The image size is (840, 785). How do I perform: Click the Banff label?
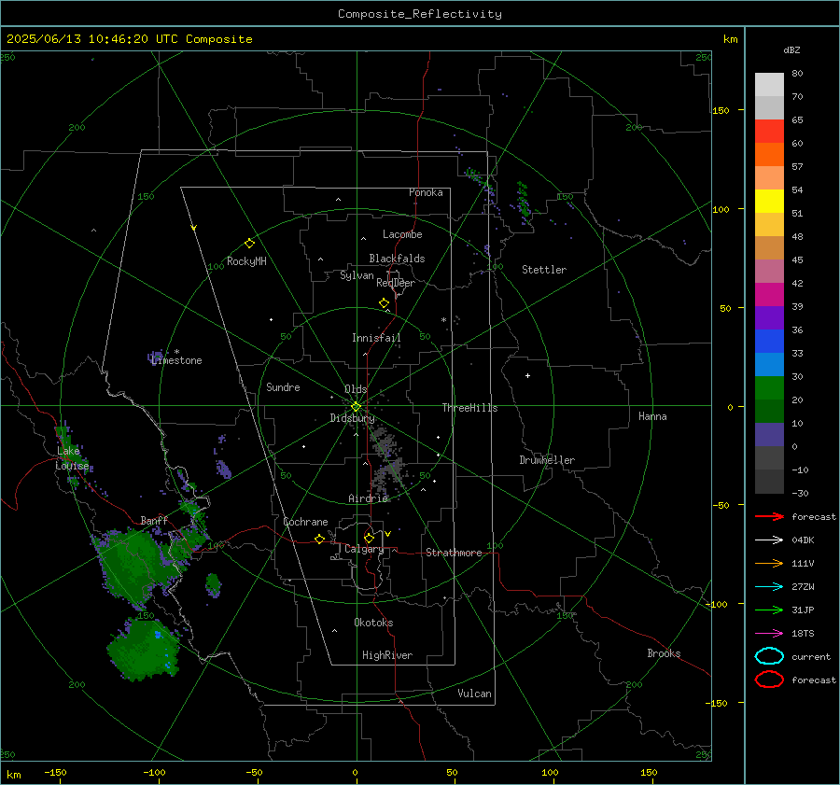click(154, 520)
